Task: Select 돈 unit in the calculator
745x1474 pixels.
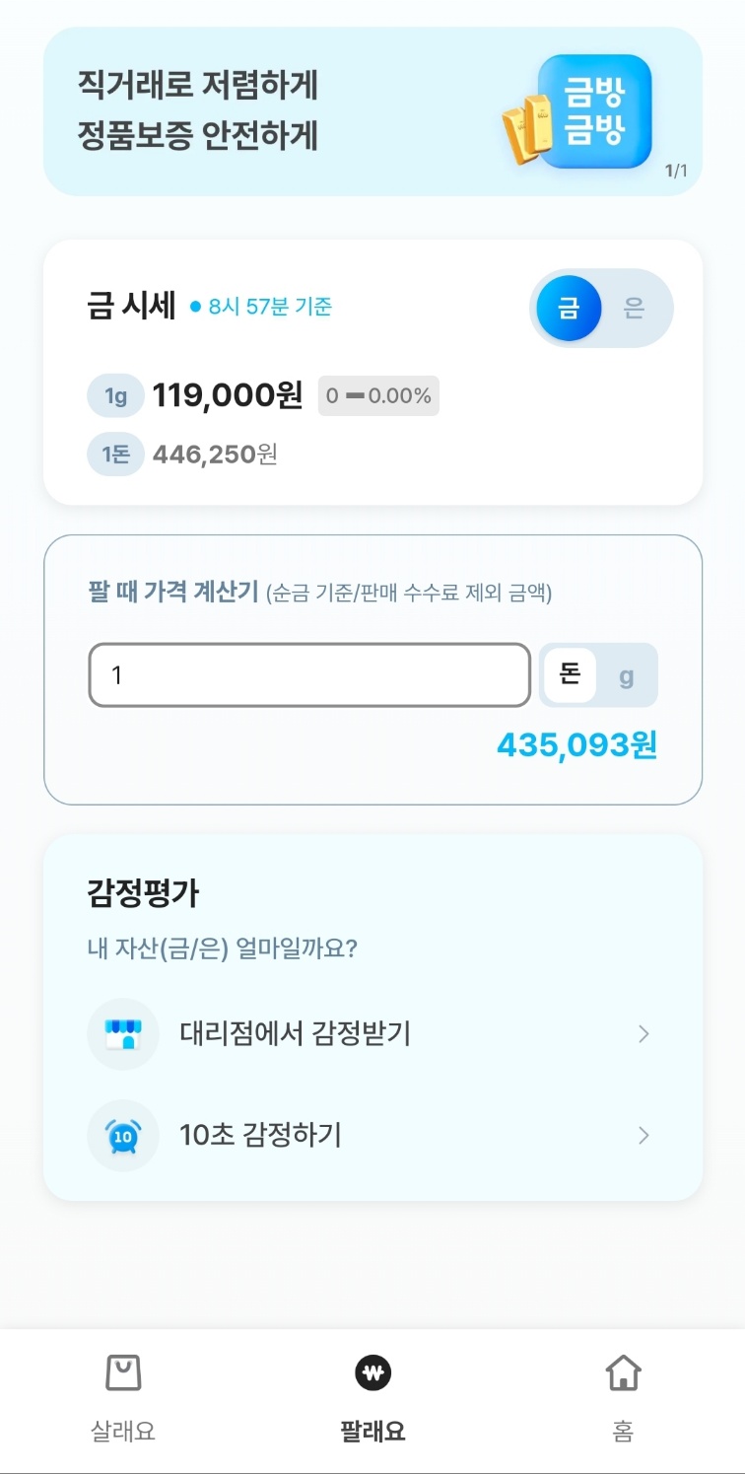Action: point(570,675)
